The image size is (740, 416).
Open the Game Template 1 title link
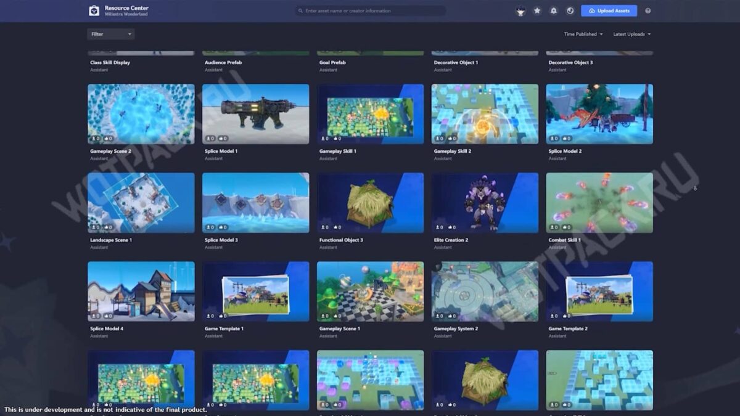[x=224, y=328]
